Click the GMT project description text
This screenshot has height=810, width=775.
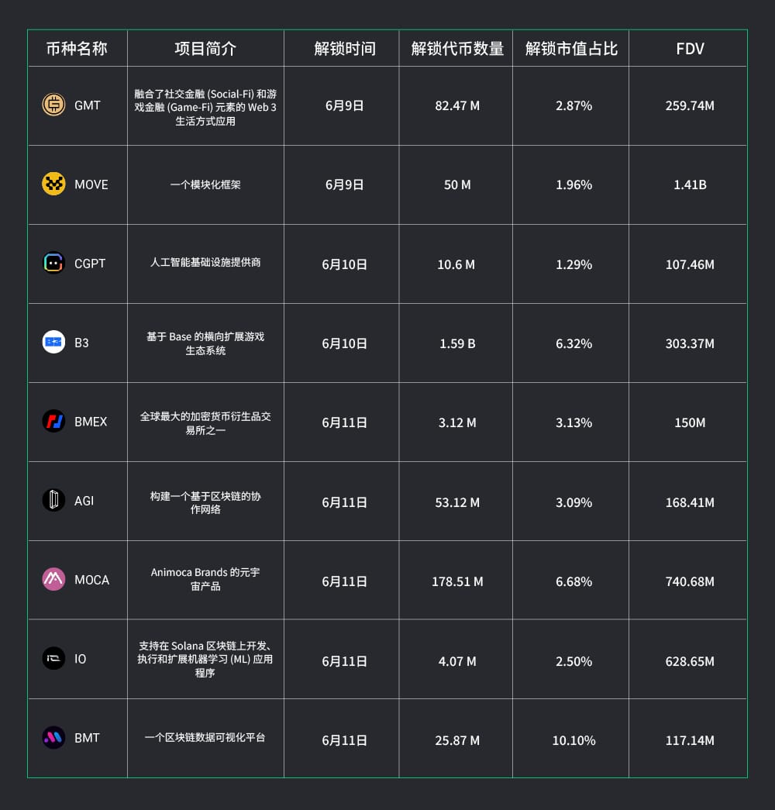[x=205, y=107]
